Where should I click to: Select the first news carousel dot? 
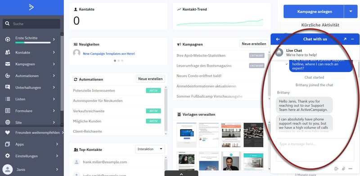115,61
